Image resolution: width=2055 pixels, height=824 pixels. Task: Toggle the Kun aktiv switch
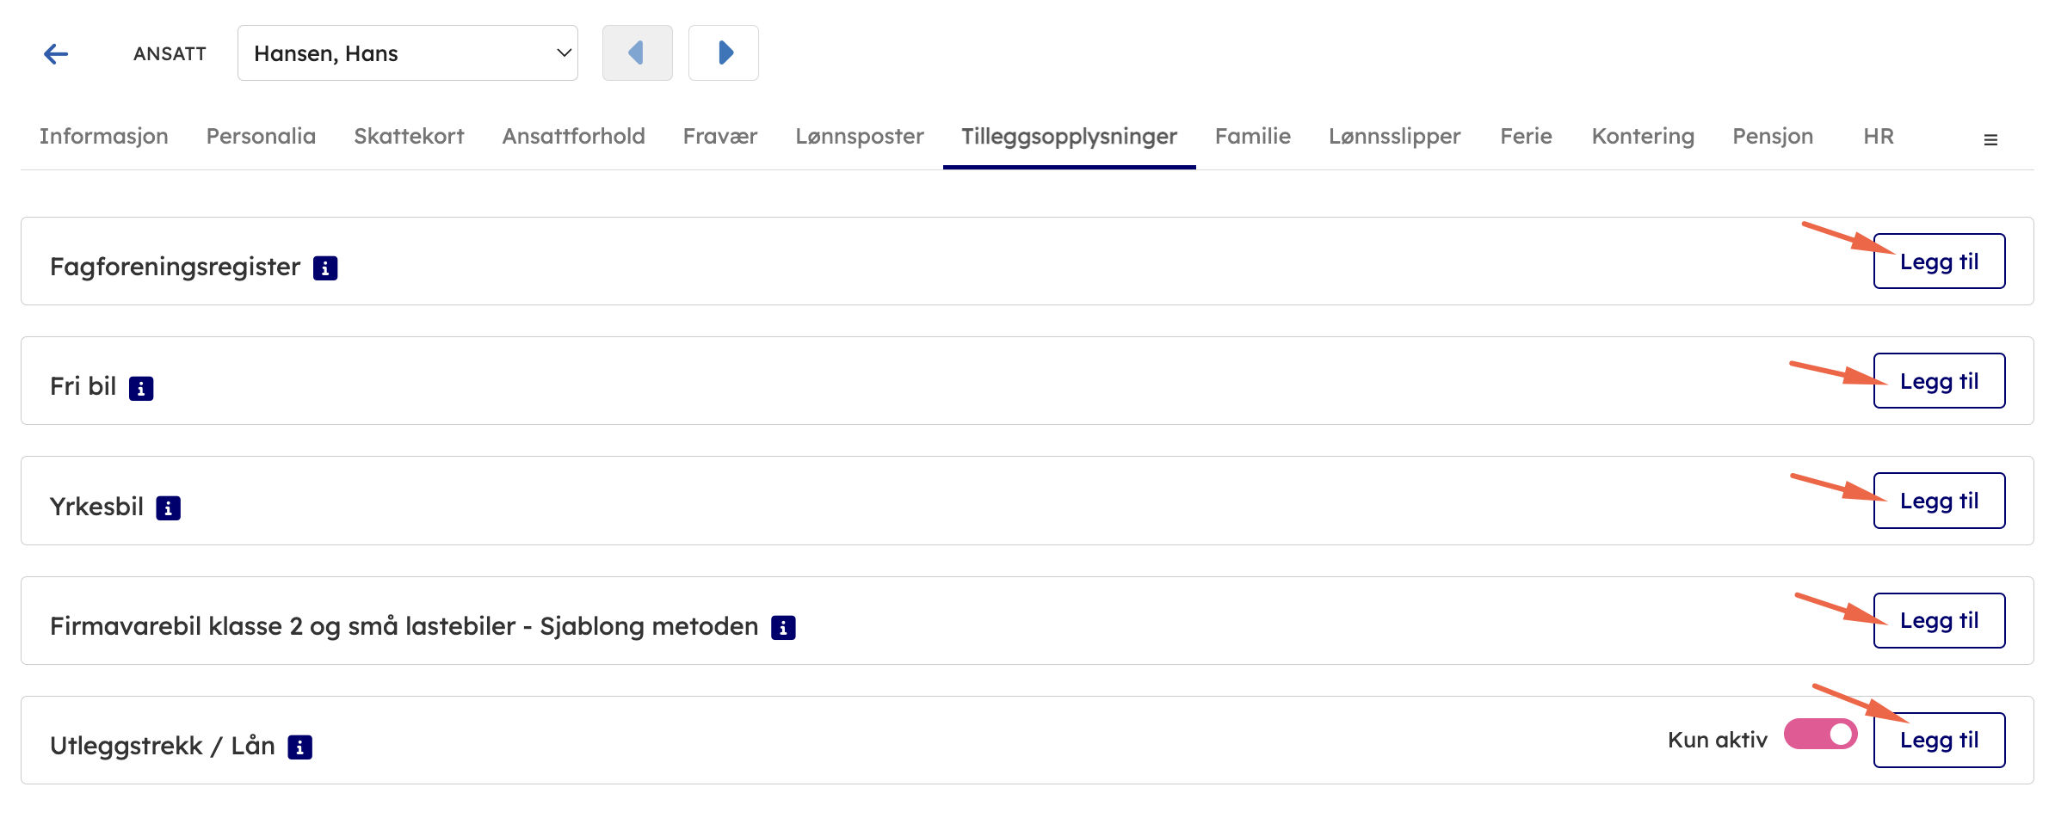click(1820, 735)
